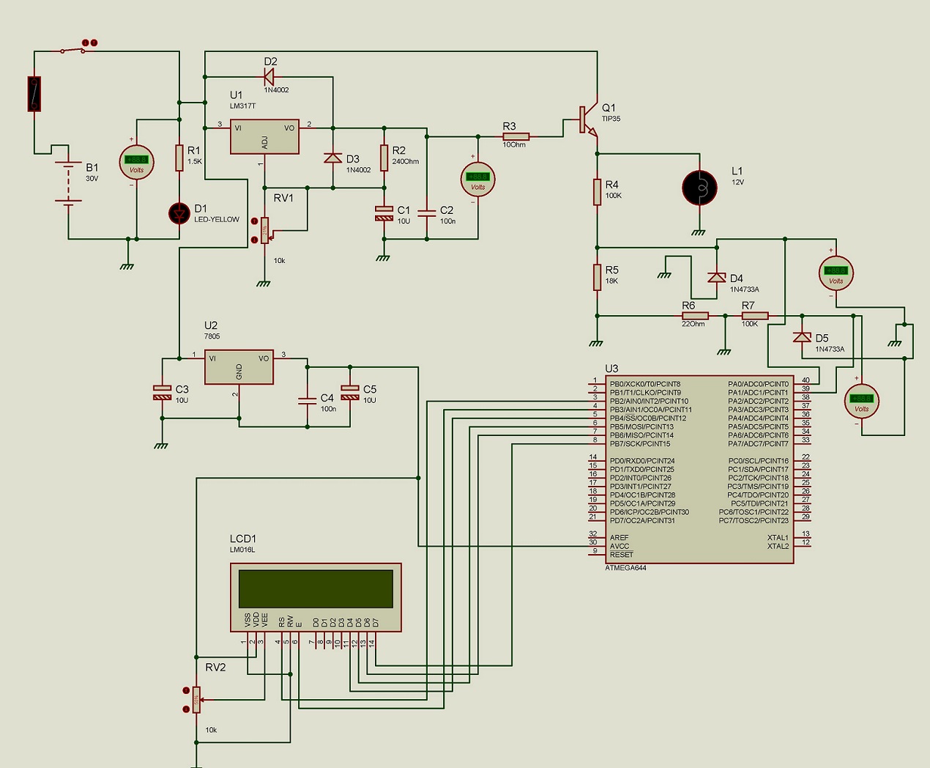The image size is (930, 768).
Task: Click the 240Ohm value of R2
Action: point(405,162)
